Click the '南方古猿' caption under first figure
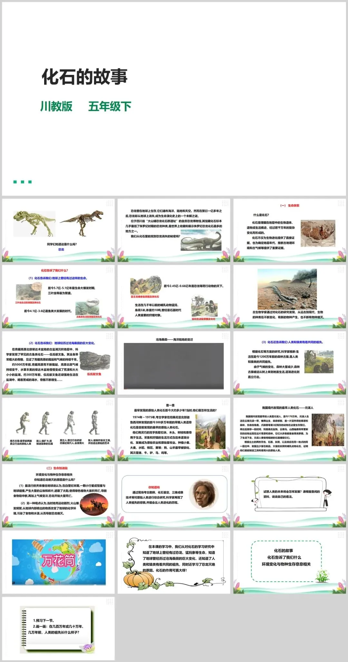348x662 pixels. (x=21, y=442)
